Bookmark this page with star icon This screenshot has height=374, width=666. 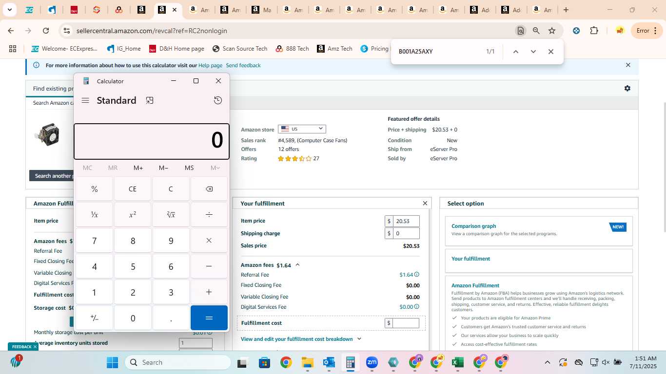click(552, 31)
